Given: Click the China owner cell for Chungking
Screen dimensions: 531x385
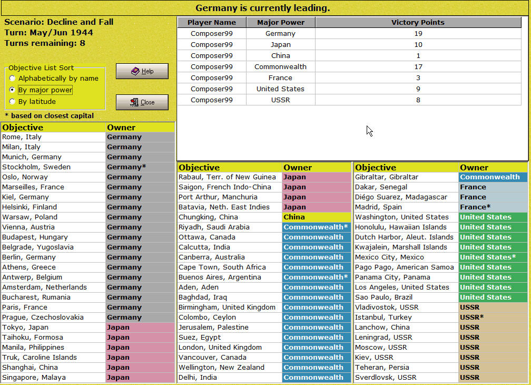Looking at the screenshot, I should click(317, 217).
